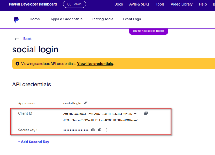
Task: Click the Back arrow icon
Action: (x=17, y=39)
